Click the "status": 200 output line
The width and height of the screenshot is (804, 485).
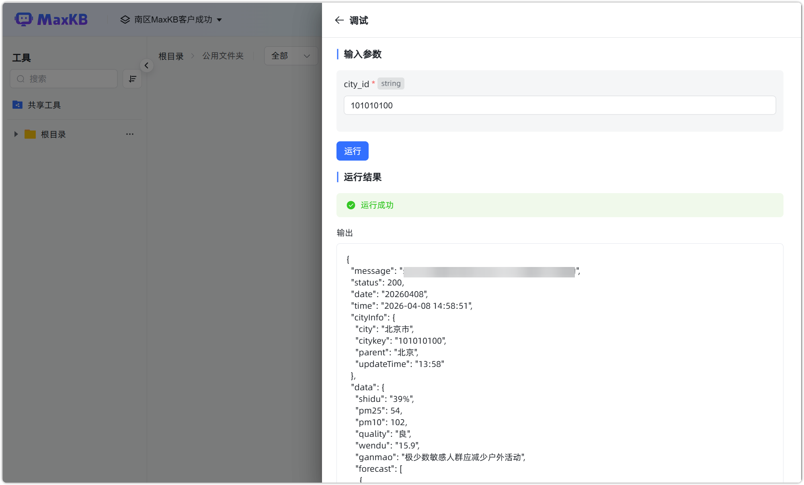(377, 283)
